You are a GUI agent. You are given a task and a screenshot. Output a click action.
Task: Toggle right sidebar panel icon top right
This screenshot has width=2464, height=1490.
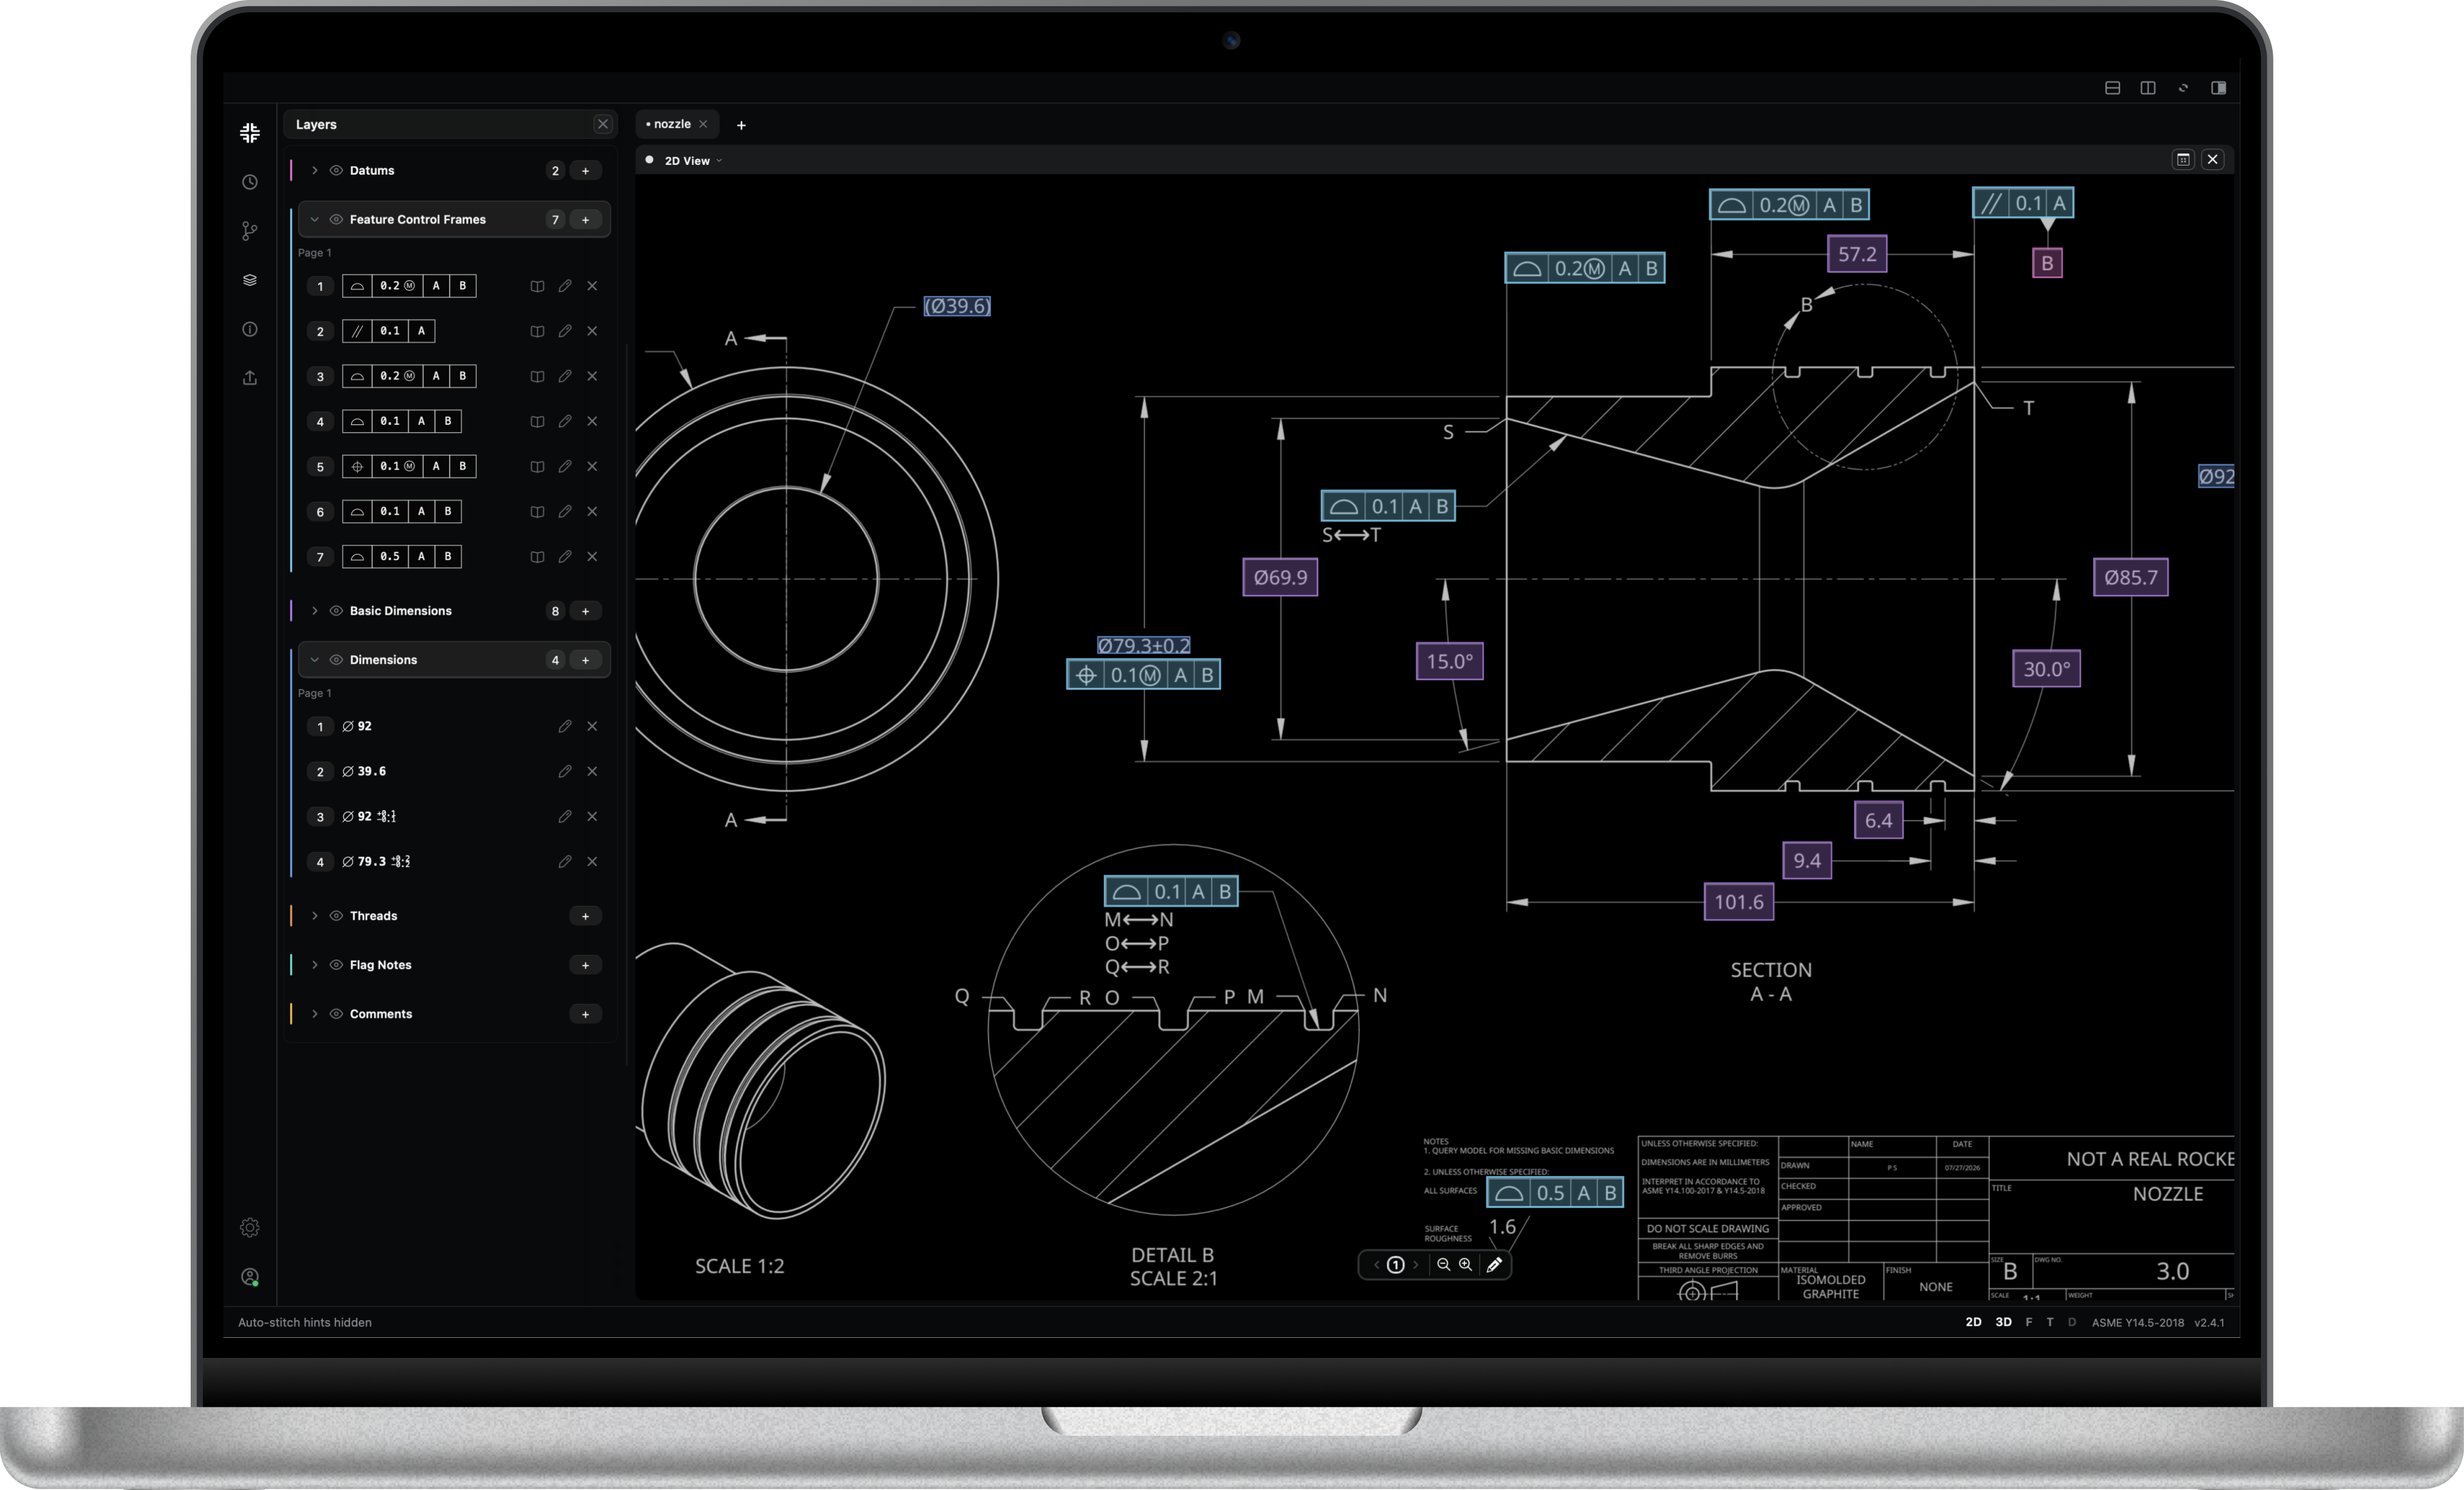pyautogui.click(x=2218, y=88)
